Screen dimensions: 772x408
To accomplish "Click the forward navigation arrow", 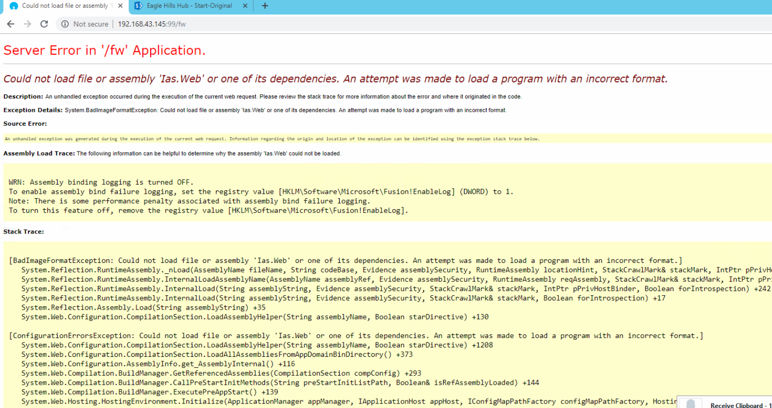I will (27, 23).
